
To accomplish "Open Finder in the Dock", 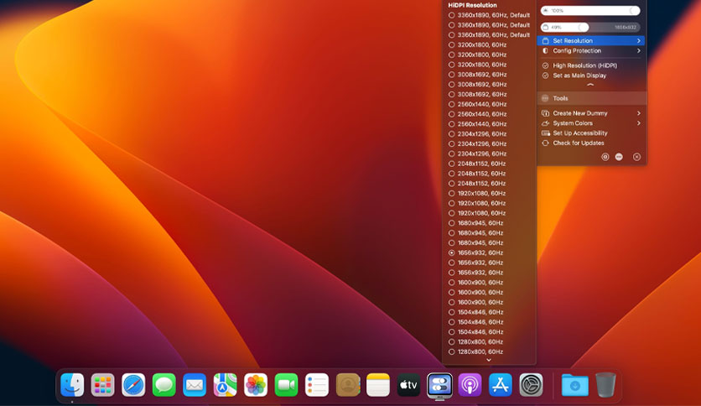I will pos(72,385).
